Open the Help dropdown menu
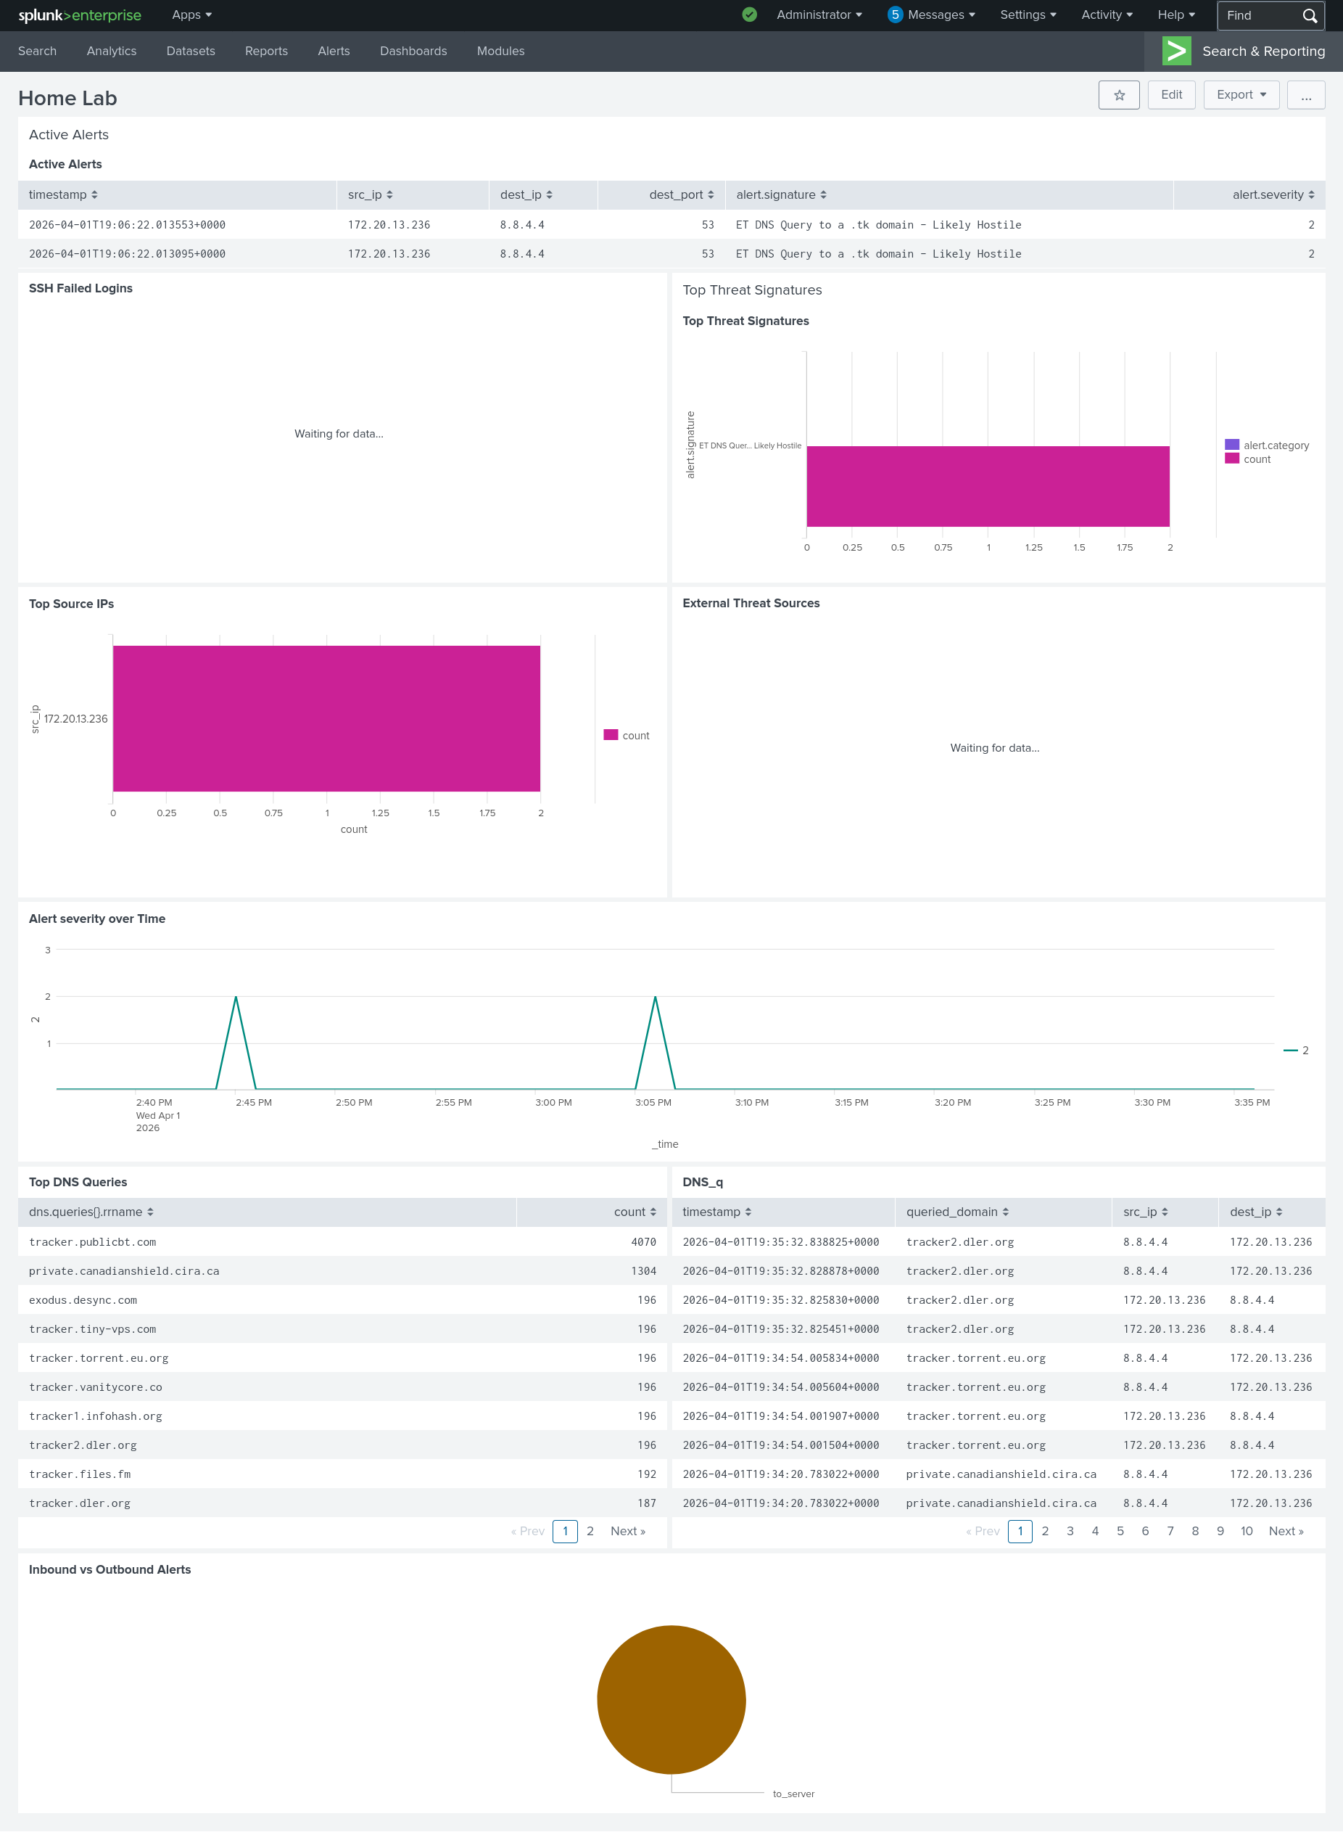 [1176, 15]
